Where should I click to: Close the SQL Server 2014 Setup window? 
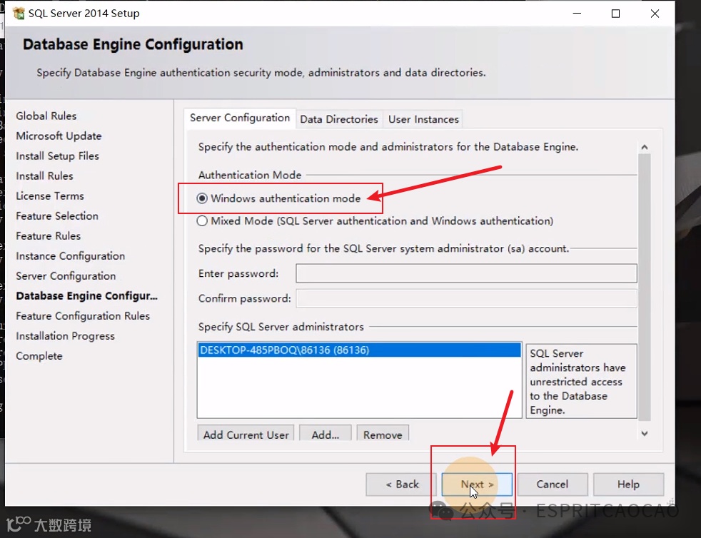655,14
